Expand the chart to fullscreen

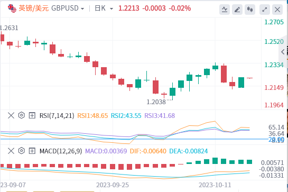[265, 10]
